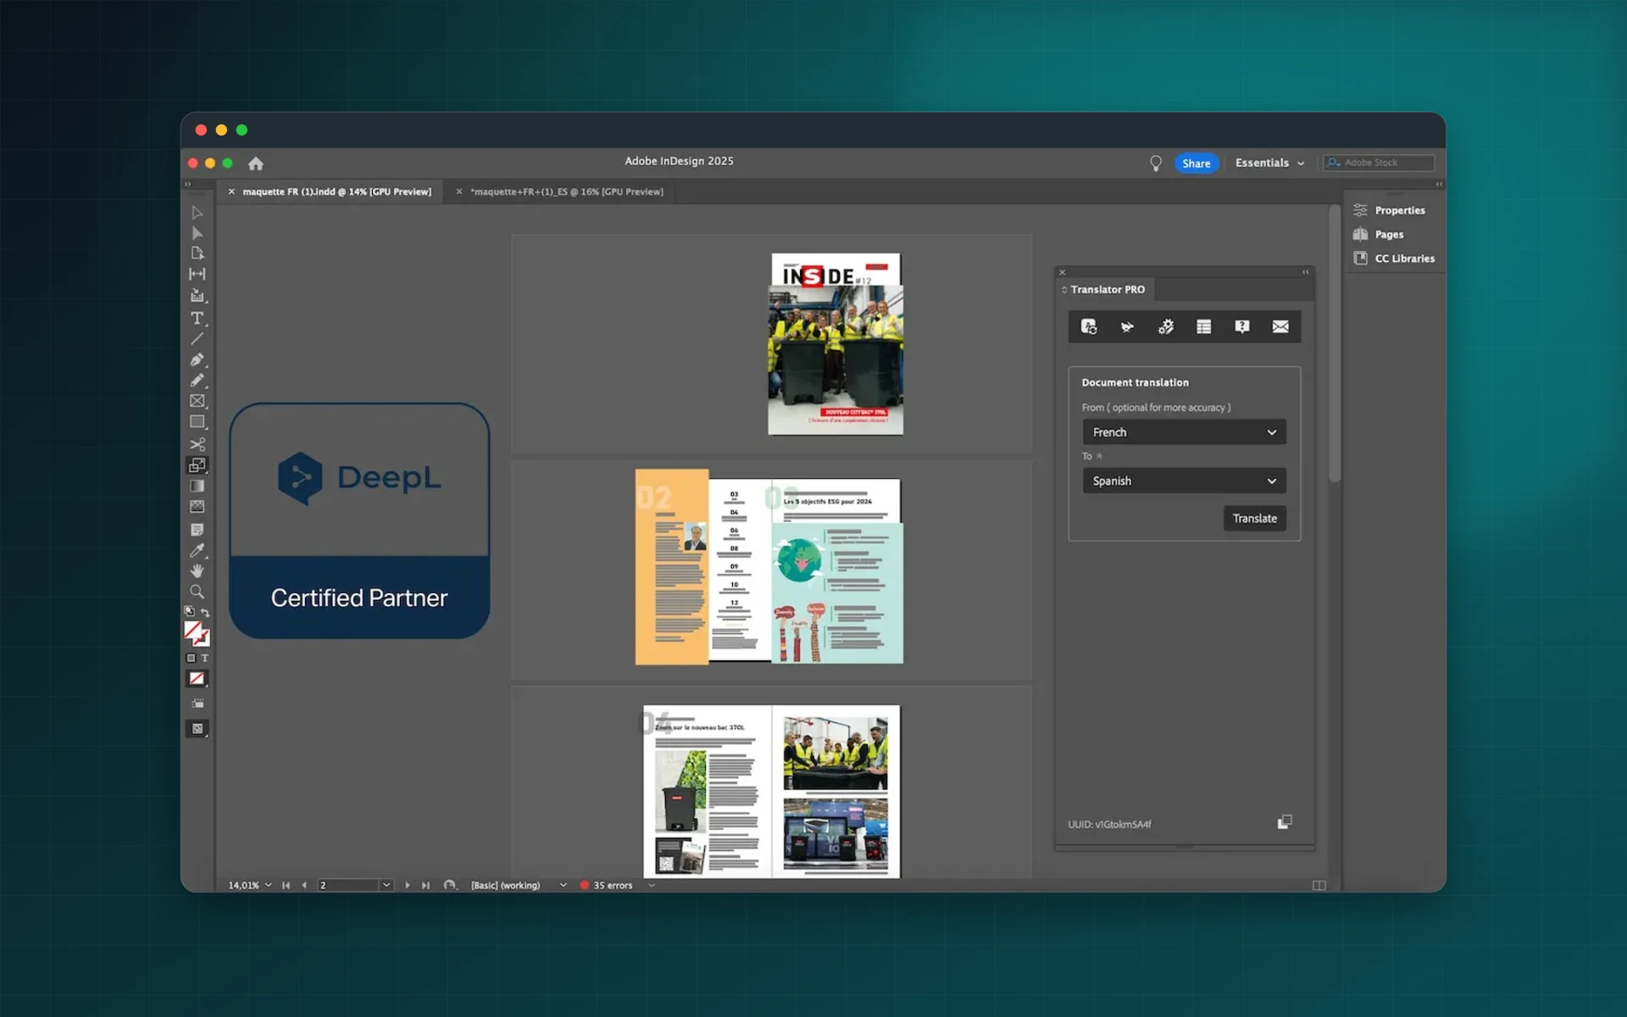Activate the Type tool

point(197,319)
